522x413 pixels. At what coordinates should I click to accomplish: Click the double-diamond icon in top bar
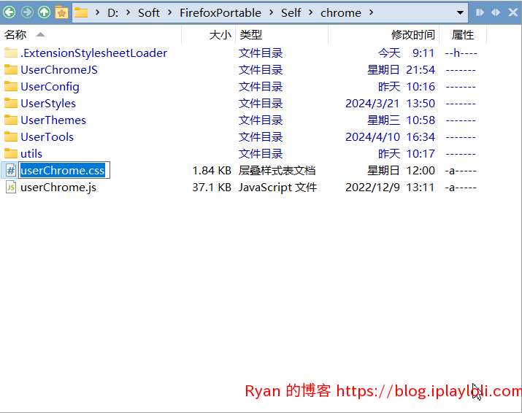[x=496, y=12]
